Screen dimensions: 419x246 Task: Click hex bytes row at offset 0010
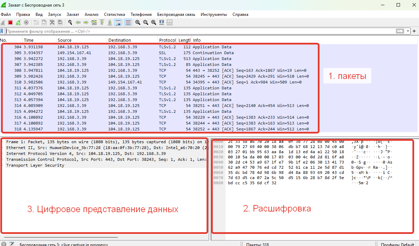pyautogui.click(x=286, y=147)
